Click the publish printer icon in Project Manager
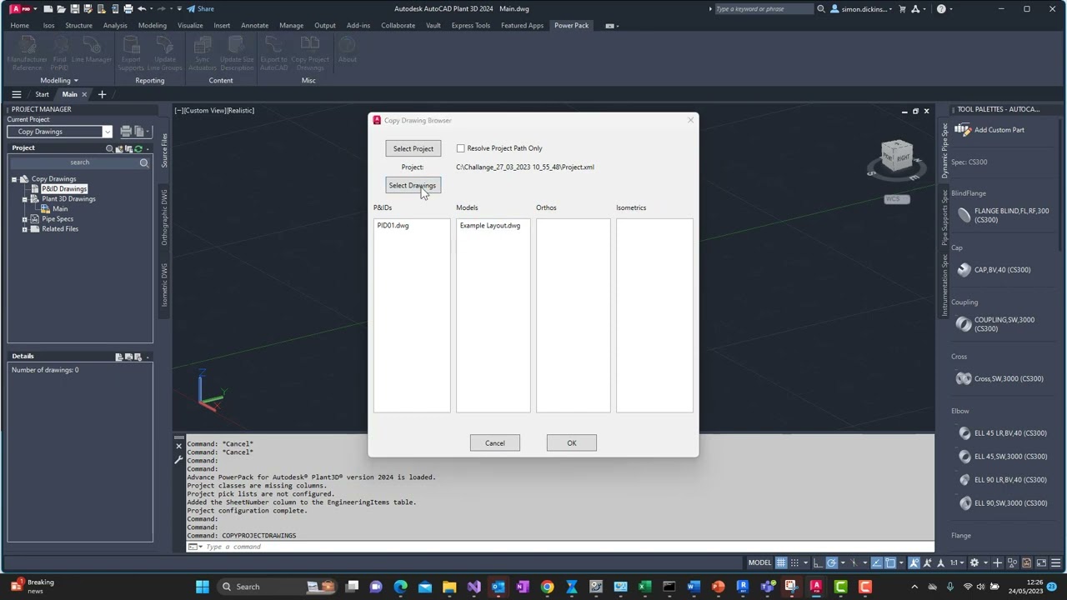This screenshot has height=600, width=1067. pos(126,132)
